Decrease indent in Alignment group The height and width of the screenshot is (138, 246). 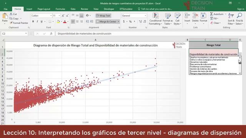click(87, 21)
